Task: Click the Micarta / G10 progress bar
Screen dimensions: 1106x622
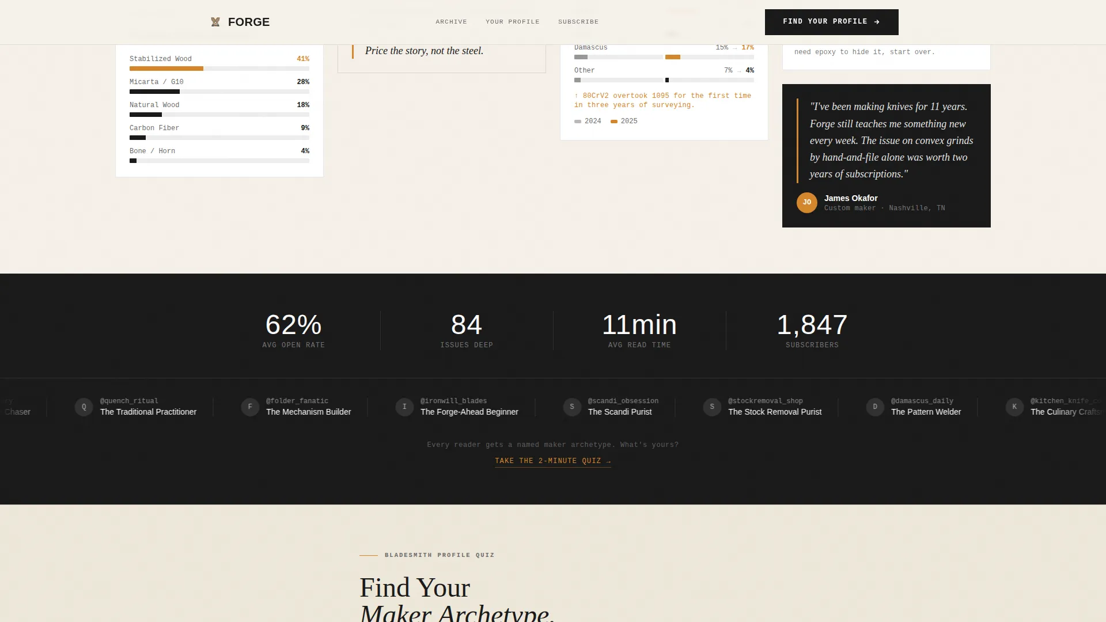Action: 219,92
